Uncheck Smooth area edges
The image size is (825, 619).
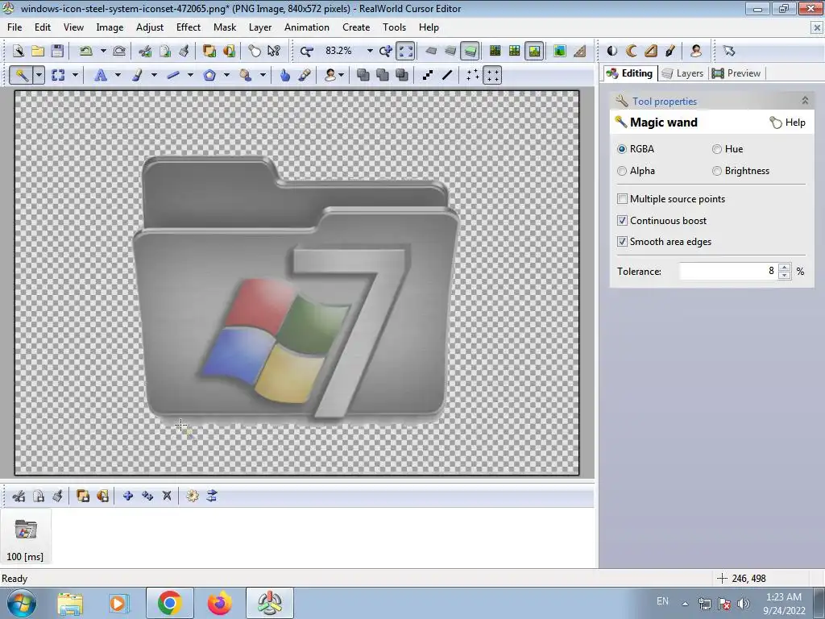[x=622, y=242]
